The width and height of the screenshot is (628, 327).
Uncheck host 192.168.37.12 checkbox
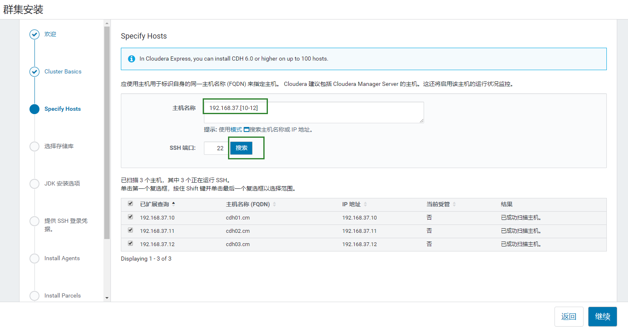pyautogui.click(x=130, y=244)
